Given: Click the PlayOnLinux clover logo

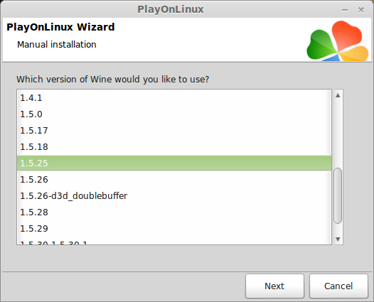Looking at the screenshot, I should 338,41.
